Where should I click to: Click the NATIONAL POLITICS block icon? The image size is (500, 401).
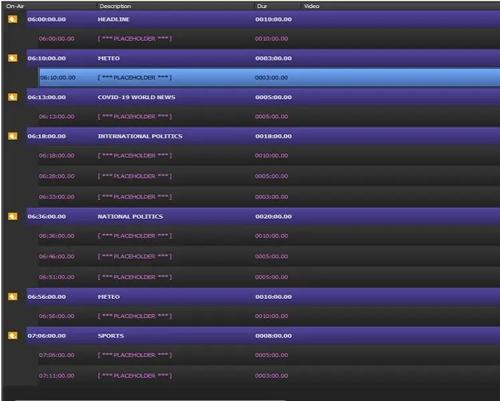click(13, 216)
